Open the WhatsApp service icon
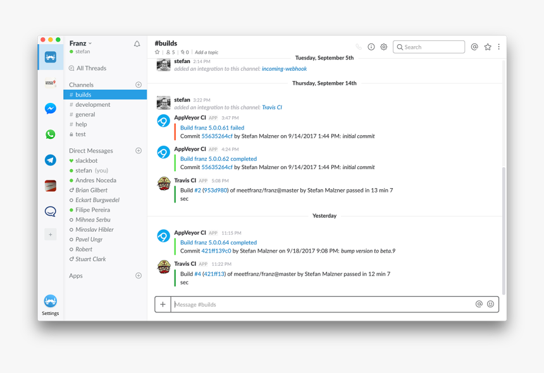This screenshot has width=544, height=373. pos(51,134)
